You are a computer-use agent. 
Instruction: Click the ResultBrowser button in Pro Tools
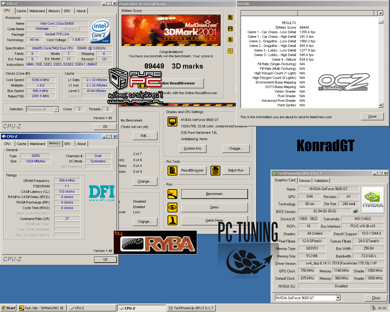(193, 171)
